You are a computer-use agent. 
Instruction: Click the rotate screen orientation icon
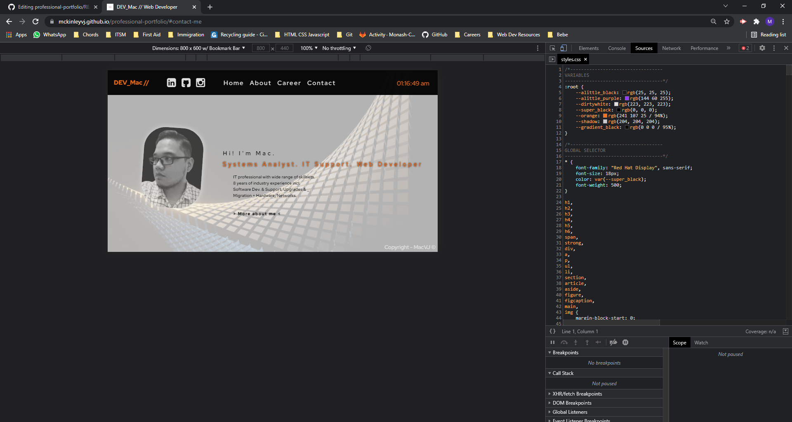click(x=368, y=48)
